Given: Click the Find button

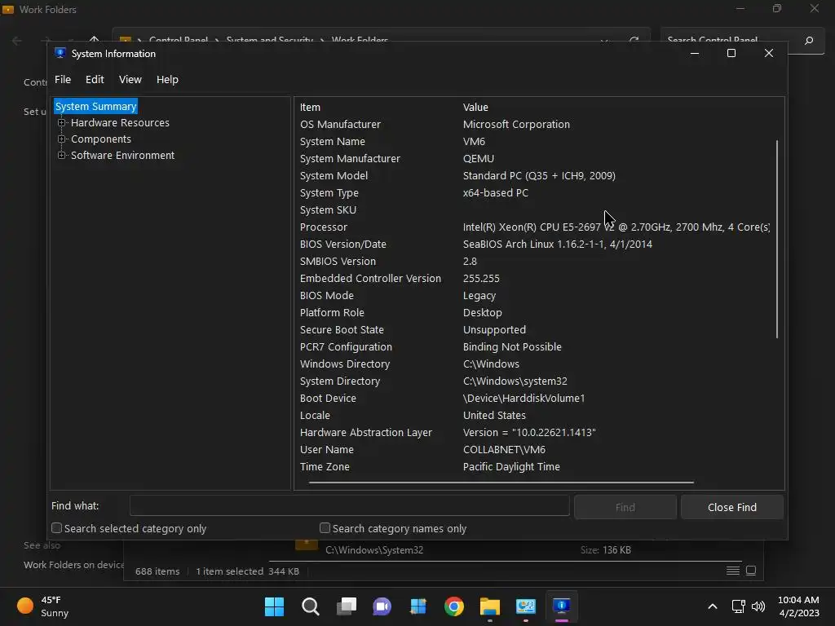Looking at the screenshot, I should [x=625, y=507].
